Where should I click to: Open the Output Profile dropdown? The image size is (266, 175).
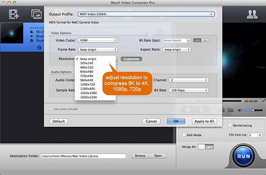[x=146, y=14]
